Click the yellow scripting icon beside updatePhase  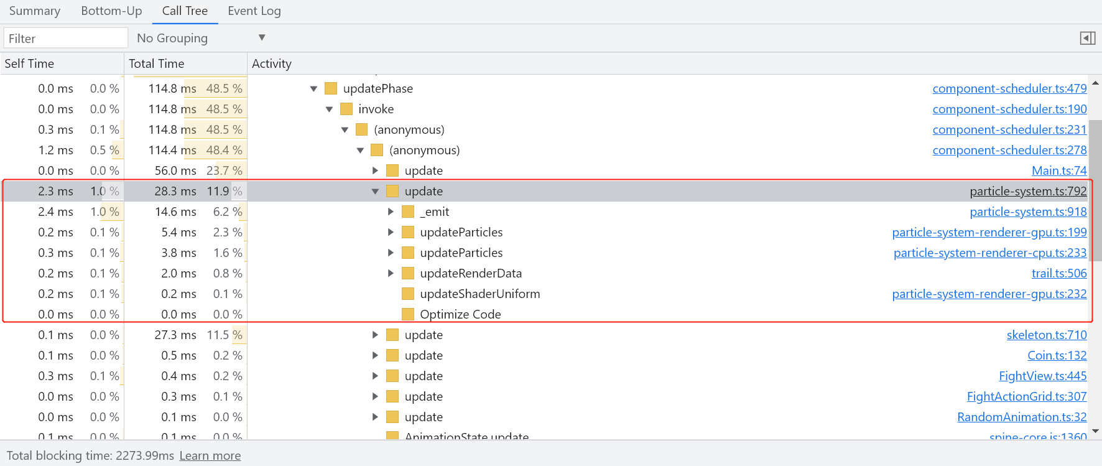[331, 88]
